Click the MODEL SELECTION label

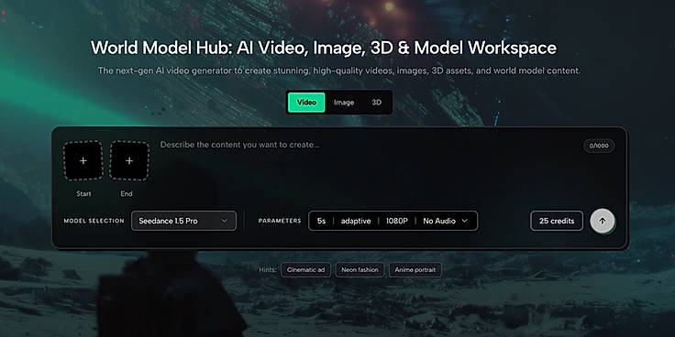(x=94, y=221)
